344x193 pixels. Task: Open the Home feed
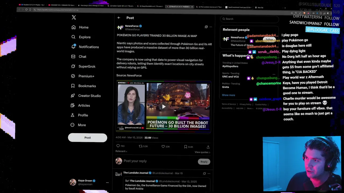pyautogui.click(x=80, y=27)
